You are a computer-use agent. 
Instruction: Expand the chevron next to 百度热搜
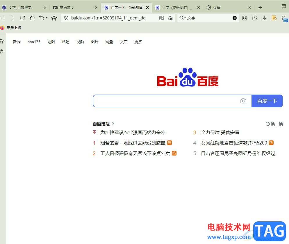(113, 124)
